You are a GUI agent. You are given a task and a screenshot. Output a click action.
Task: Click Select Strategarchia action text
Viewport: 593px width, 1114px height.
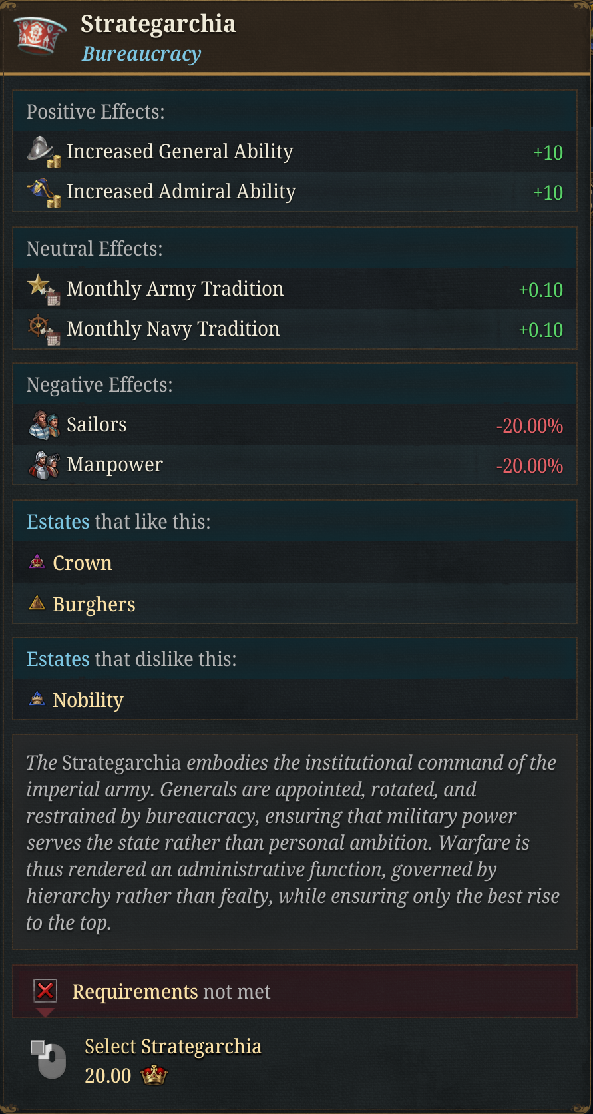[x=173, y=1047]
